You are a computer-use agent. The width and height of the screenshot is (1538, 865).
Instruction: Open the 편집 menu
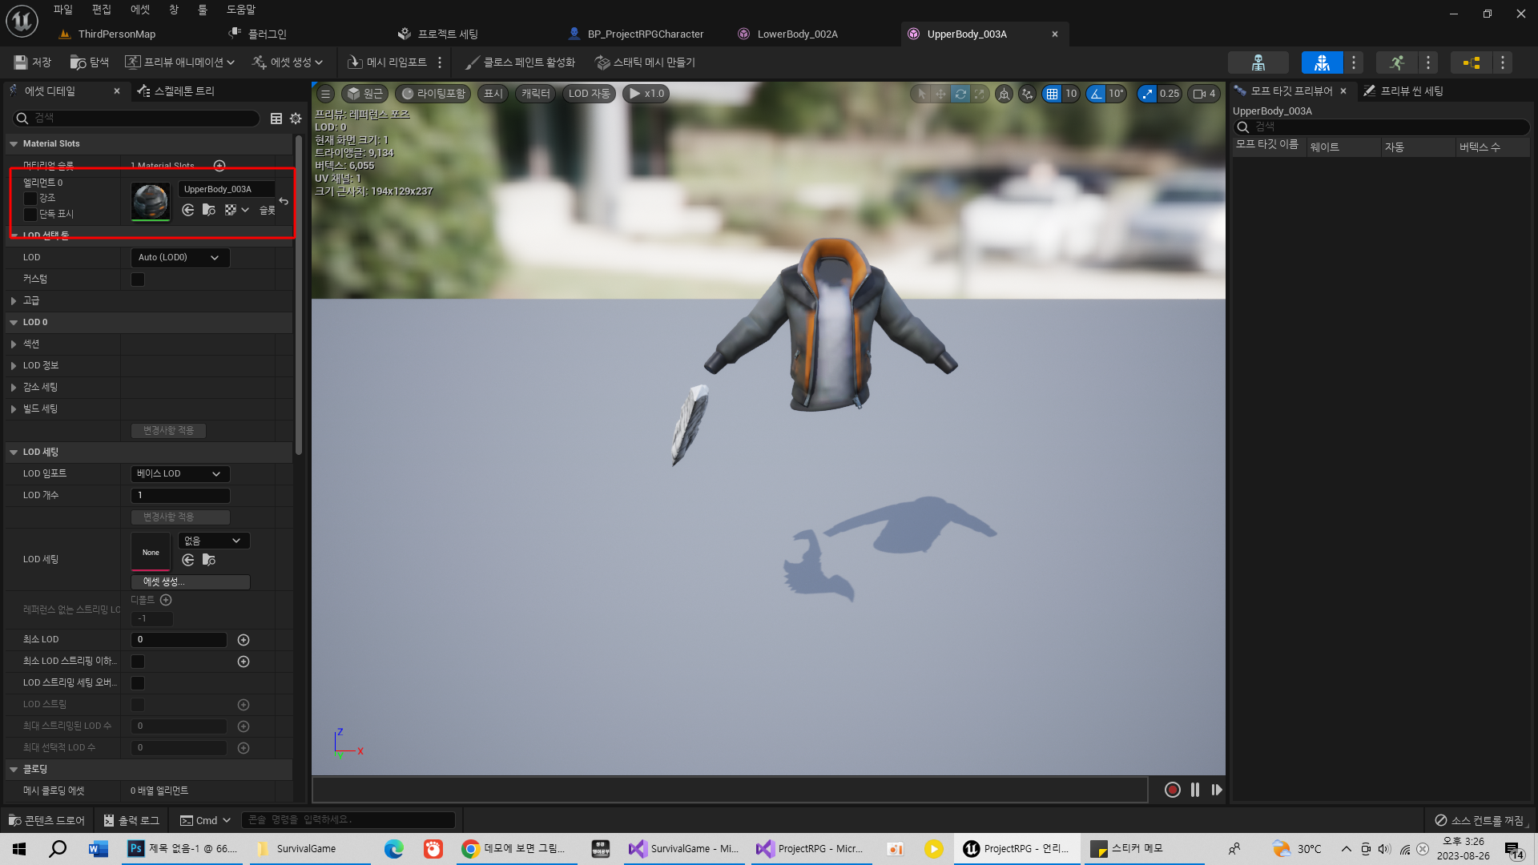(x=101, y=10)
